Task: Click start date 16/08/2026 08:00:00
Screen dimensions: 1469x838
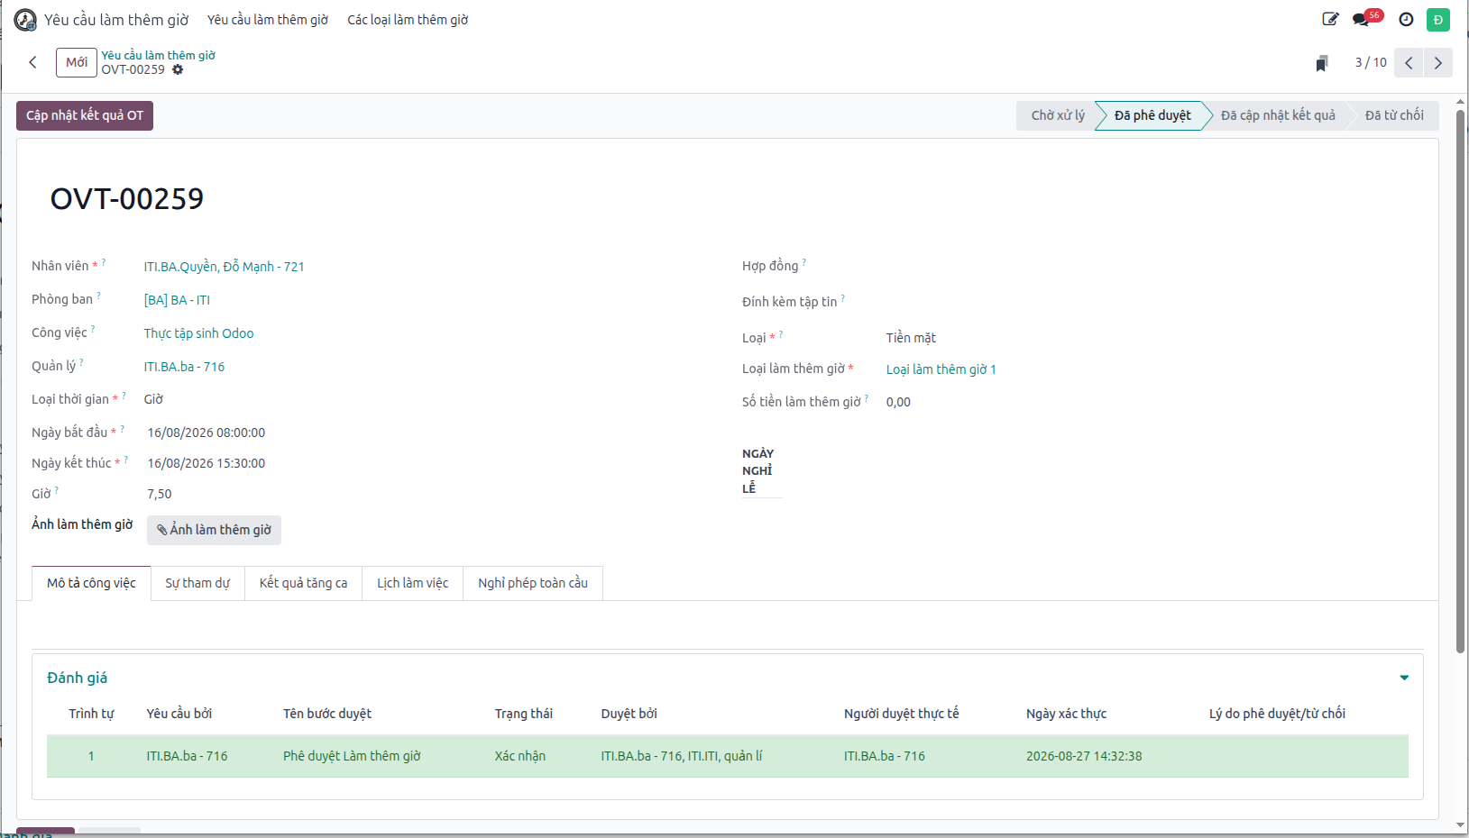Action: [x=207, y=433]
